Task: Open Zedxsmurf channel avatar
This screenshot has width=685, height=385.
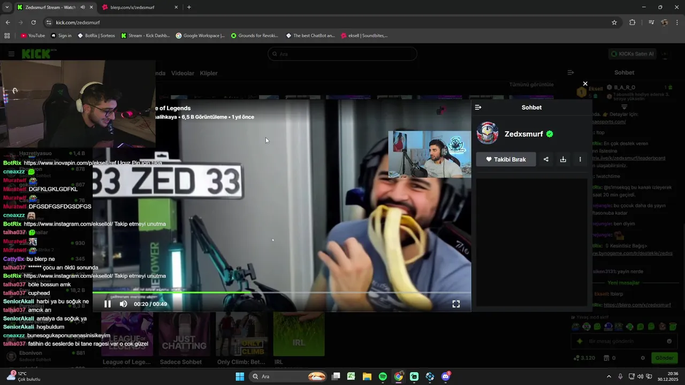Action: click(x=488, y=134)
